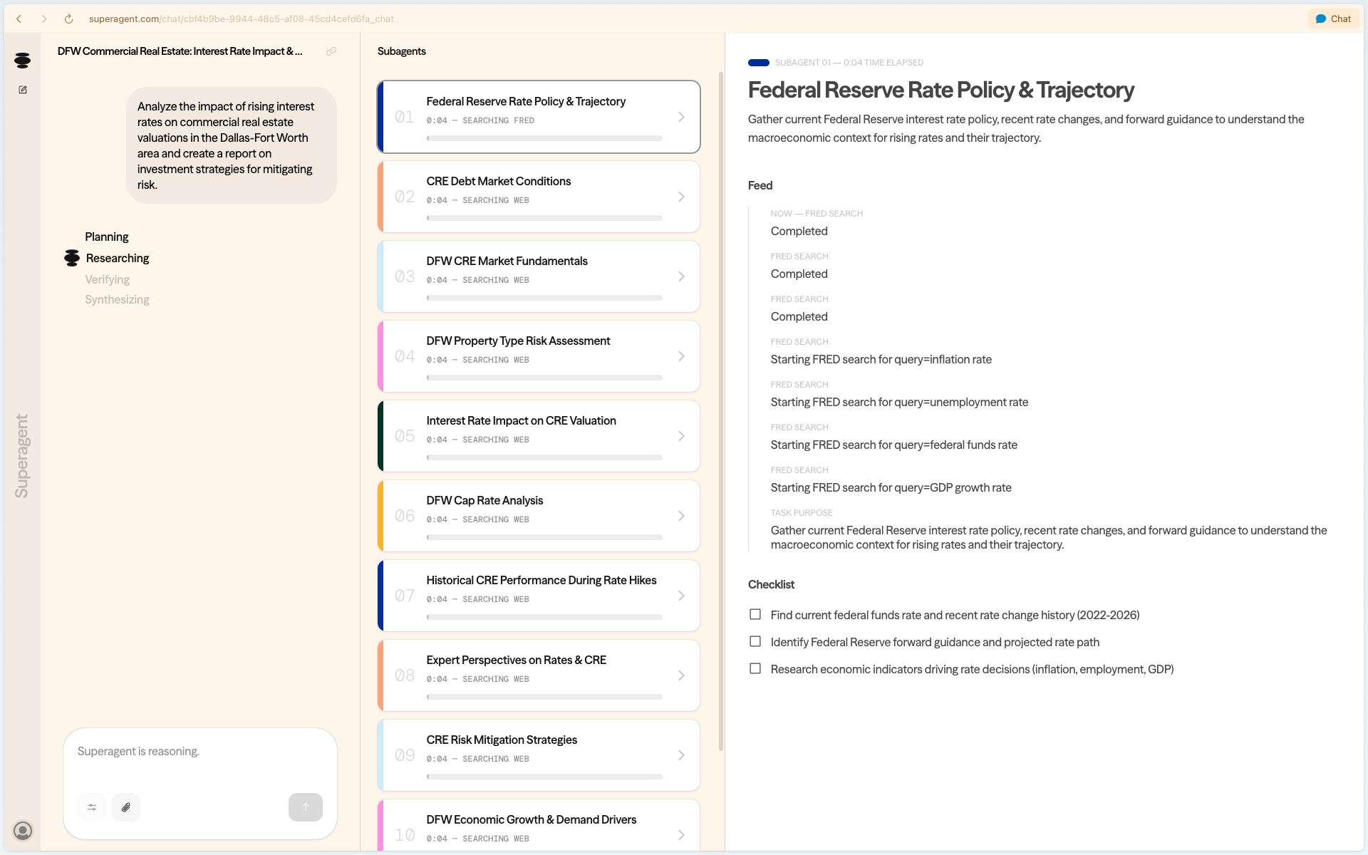Screen dimensions: 1368x855
Task: Select the Researching stage
Action: point(118,258)
